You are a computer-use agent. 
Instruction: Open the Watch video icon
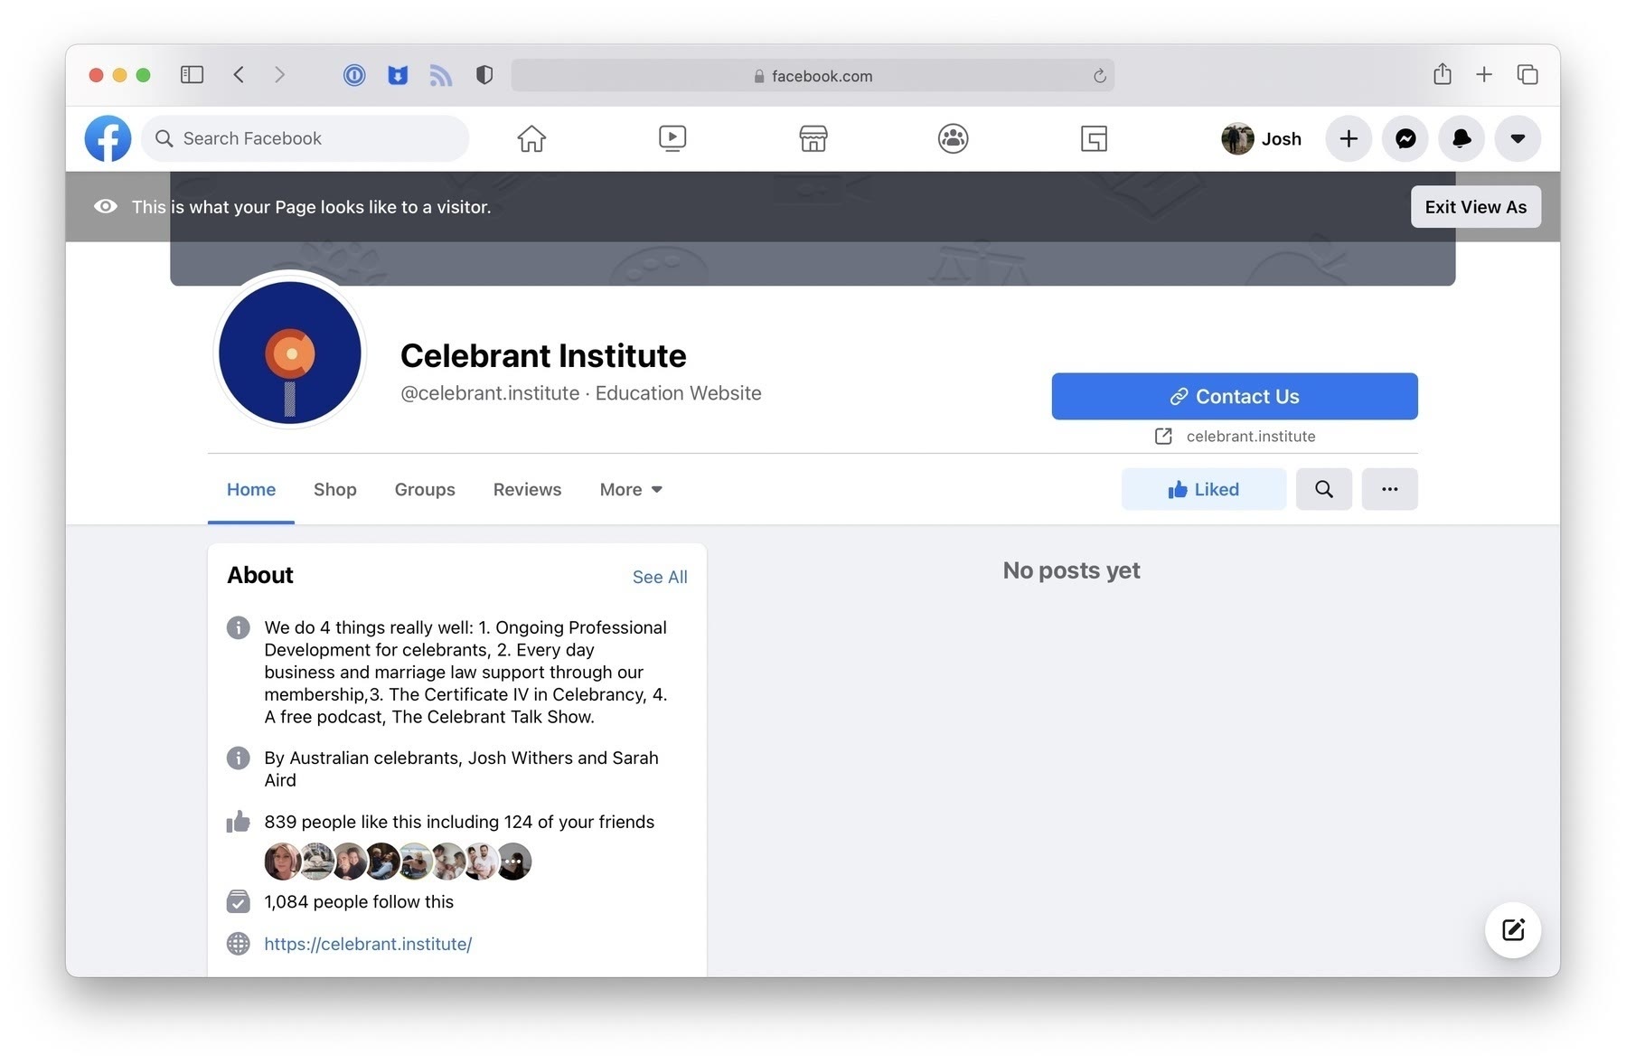(672, 138)
